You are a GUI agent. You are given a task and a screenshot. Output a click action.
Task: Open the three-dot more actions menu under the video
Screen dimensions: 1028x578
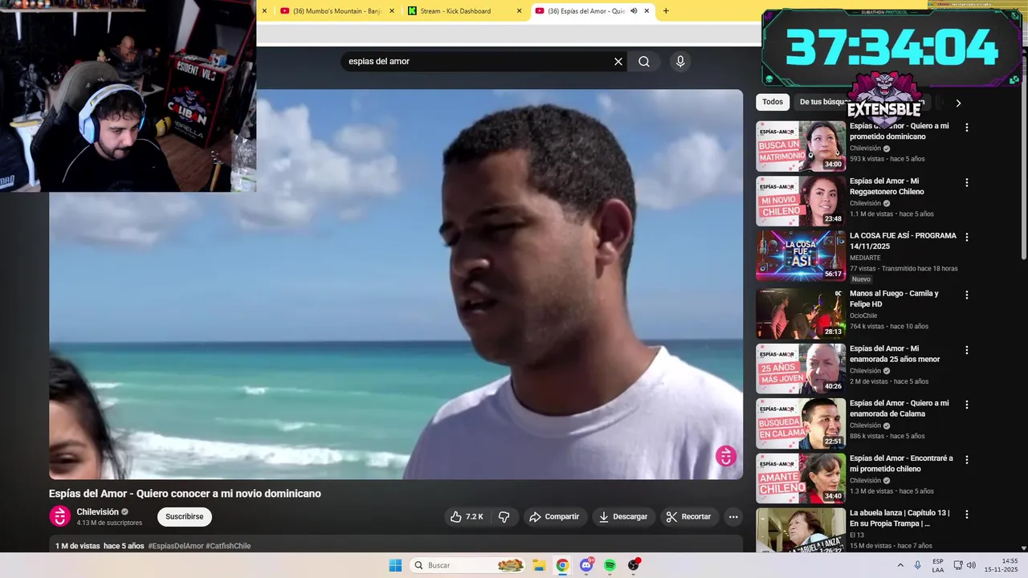(x=733, y=517)
